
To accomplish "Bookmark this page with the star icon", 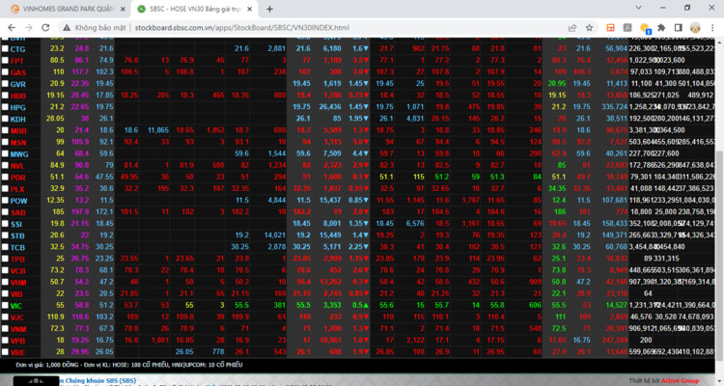I will point(589,28).
